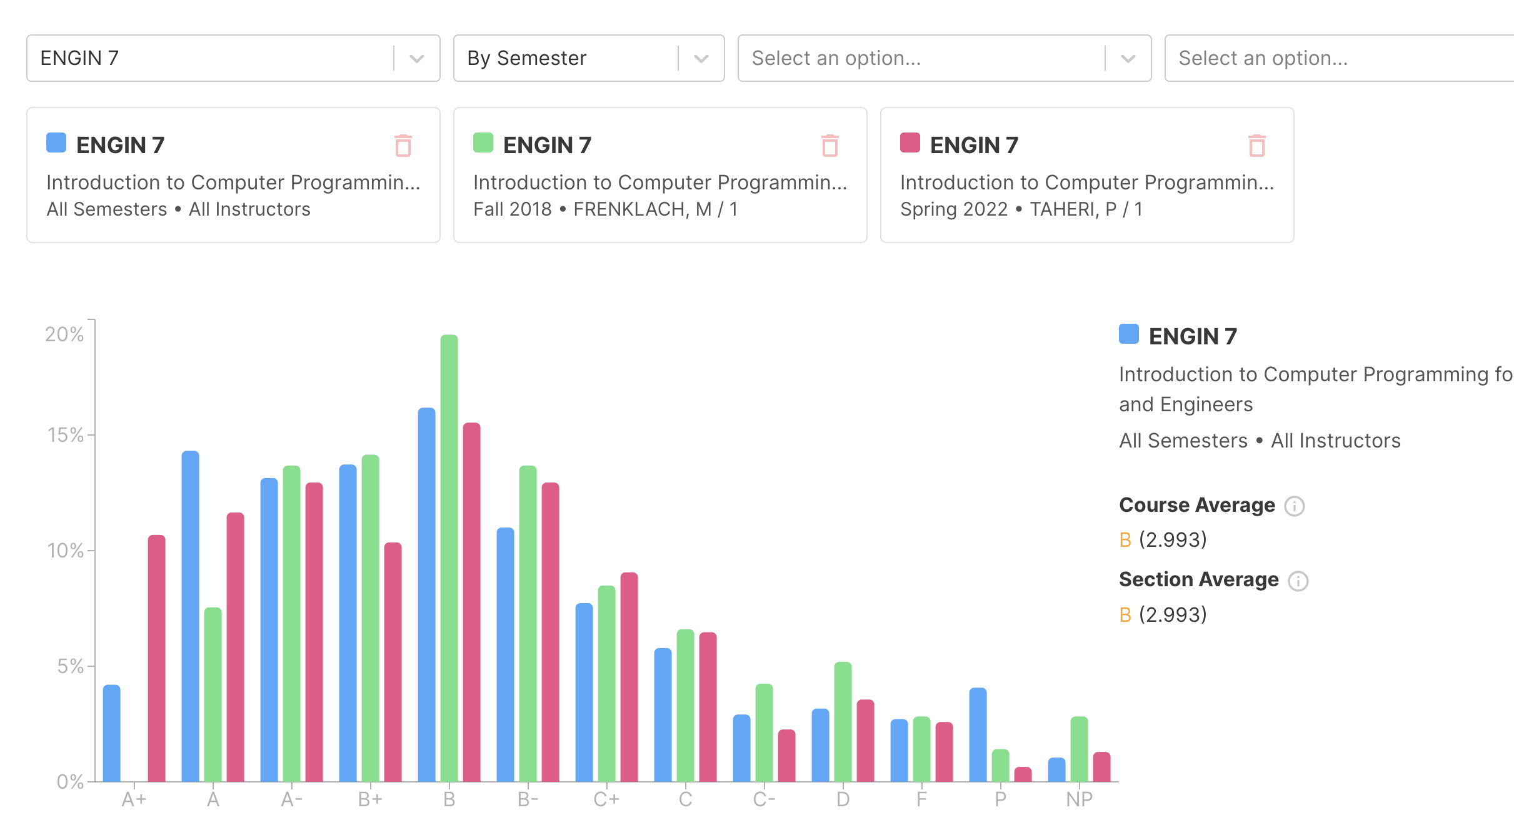
Task: Click the Course Average info icon
Action: 1295,506
